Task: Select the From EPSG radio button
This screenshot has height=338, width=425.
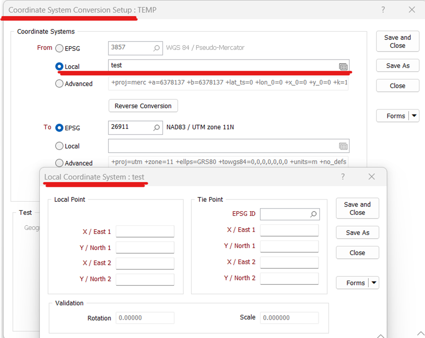Action: [x=59, y=48]
